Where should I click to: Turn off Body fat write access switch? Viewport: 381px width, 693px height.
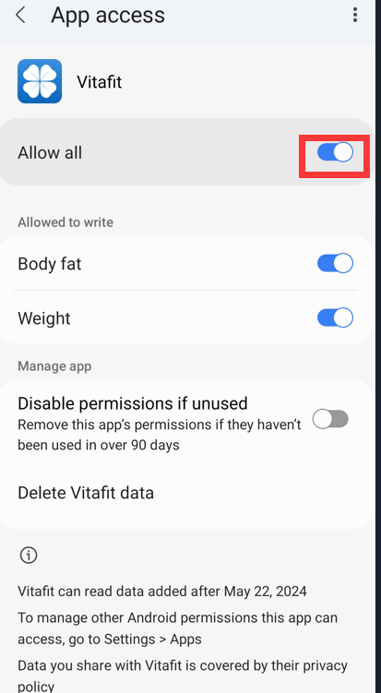coord(335,263)
